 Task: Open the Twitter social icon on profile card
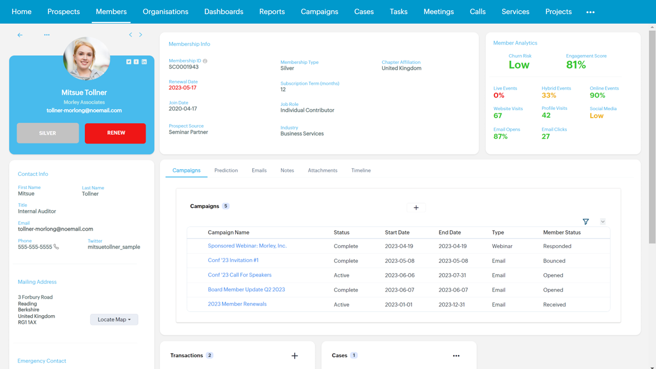(x=129, y=61)
